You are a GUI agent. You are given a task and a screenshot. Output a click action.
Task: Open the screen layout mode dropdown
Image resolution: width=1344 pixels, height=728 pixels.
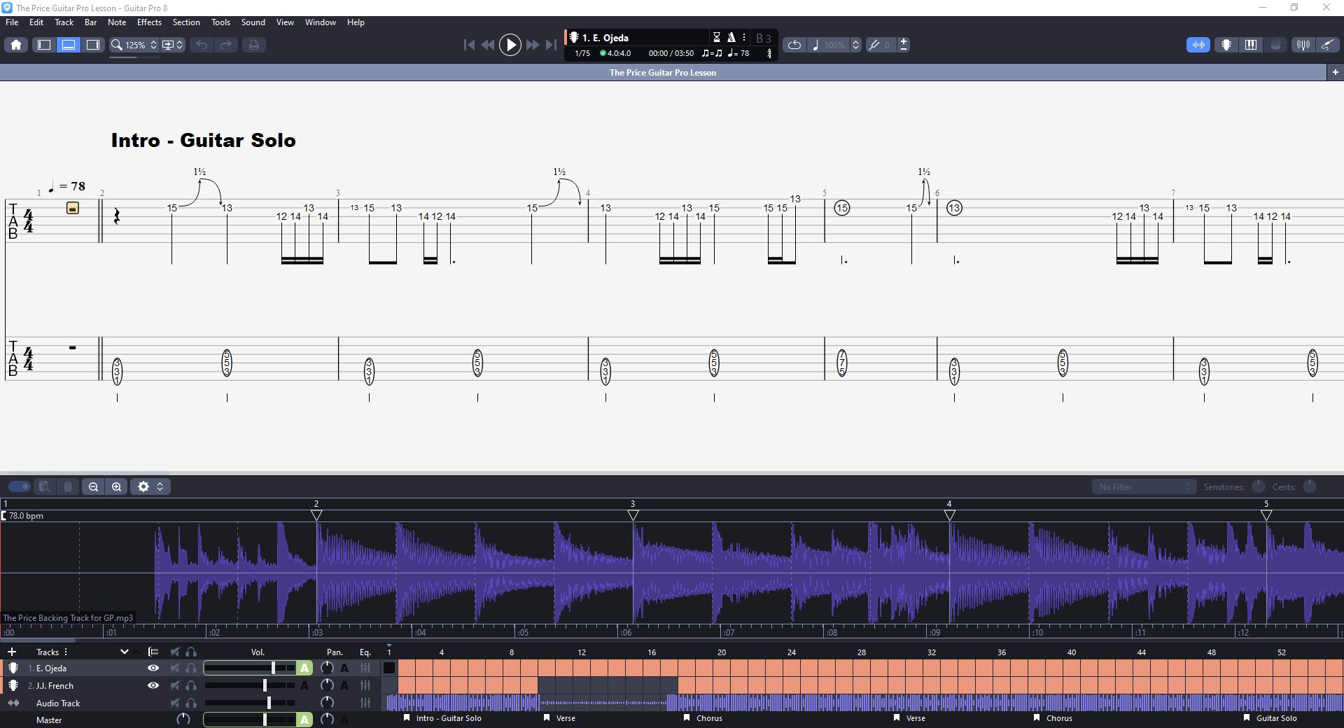pyautogui.click(x=173, y=45)
